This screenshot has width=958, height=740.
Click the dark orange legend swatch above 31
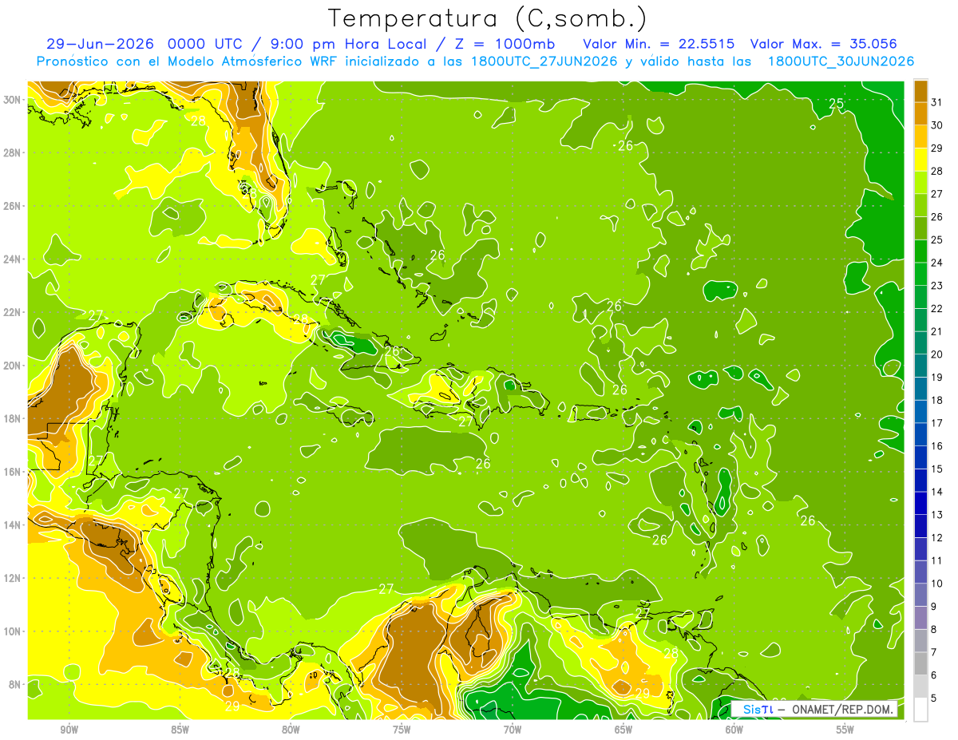tap(920, 90)
